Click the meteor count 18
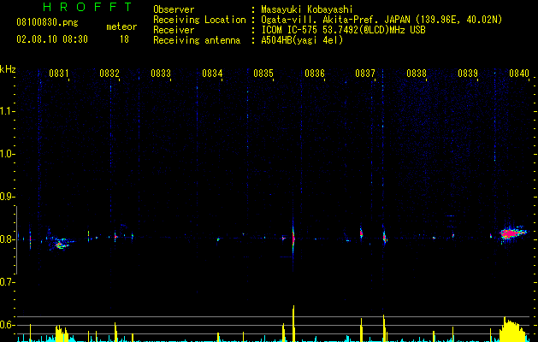This screenshot has height=342, width=538. 124,39
